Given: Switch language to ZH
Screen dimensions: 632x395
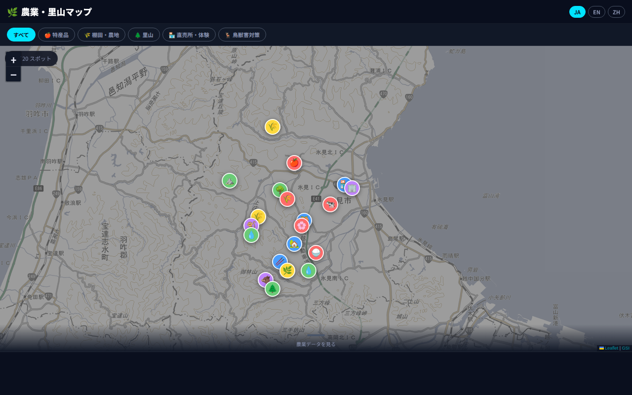Looking at the screenshot, I should (616, 12).
